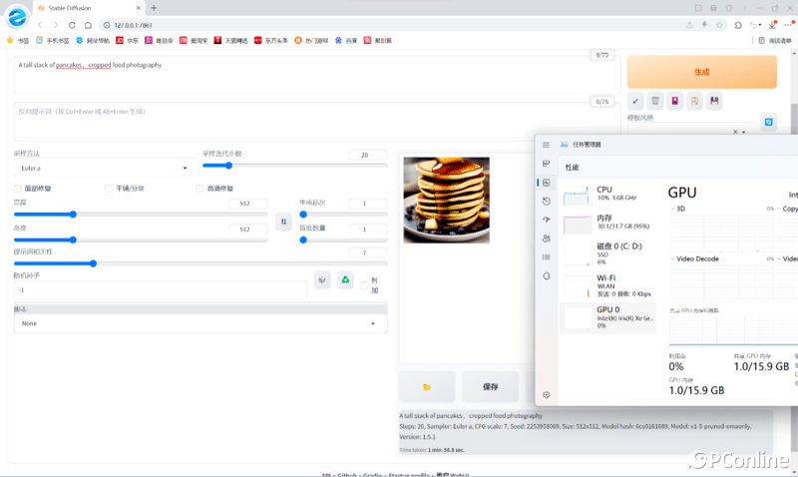Viewport: 798px width, 477px height.
Task: Click the orange Generate button
Action: [701, 72]
